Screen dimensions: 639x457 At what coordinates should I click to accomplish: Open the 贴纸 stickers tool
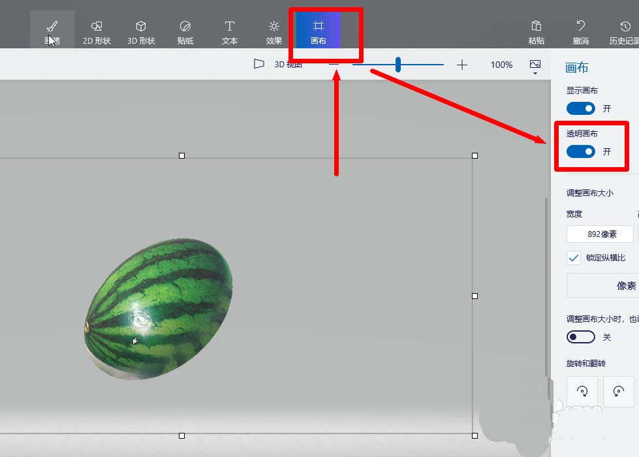point(185,32)
